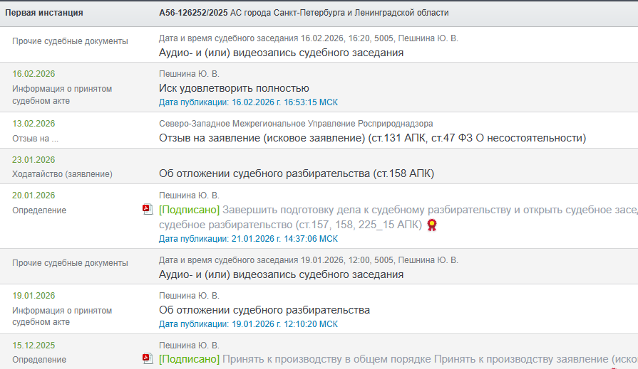Open 'Об отложении судебного разбирательства (ст.158 АПК)'
The image size is (638, 369).
(296, 173)
